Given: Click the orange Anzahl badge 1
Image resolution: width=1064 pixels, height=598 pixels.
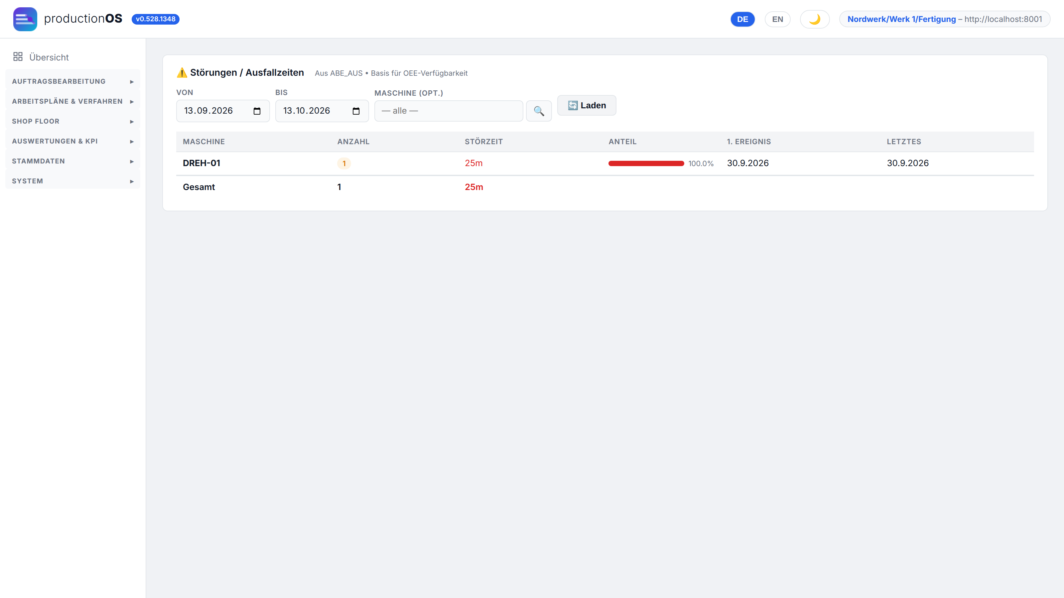Looking at the screenshot, I should (x=344, y=163).
